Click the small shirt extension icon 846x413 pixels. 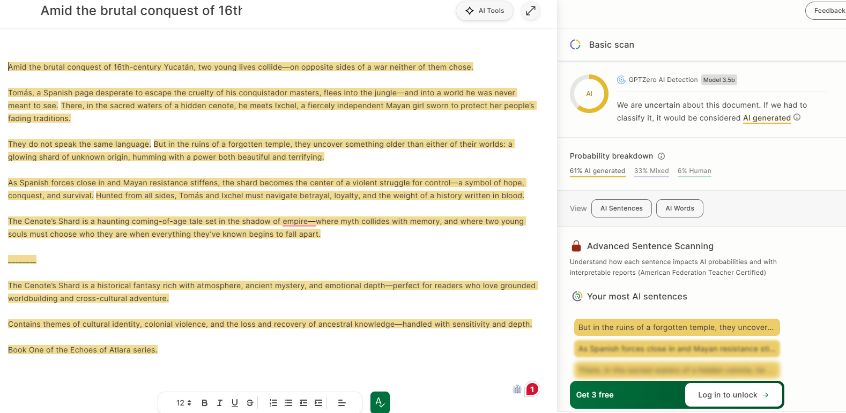[x=517, y=389]
